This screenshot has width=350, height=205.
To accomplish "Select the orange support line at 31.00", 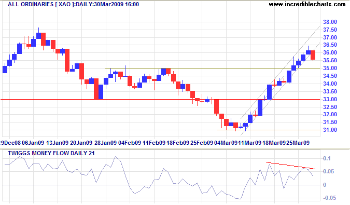I will pos(269,130).
